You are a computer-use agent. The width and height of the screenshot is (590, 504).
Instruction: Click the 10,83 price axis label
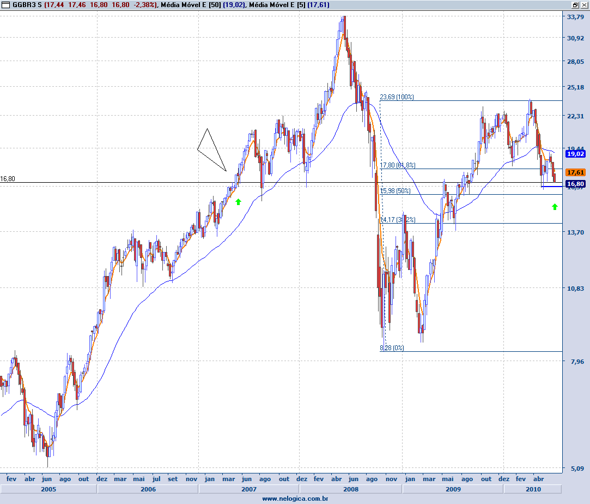coord(575,289)
